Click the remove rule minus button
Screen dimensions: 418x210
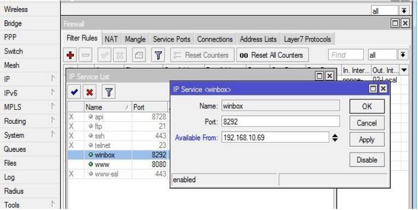click(x=85, y=55)
